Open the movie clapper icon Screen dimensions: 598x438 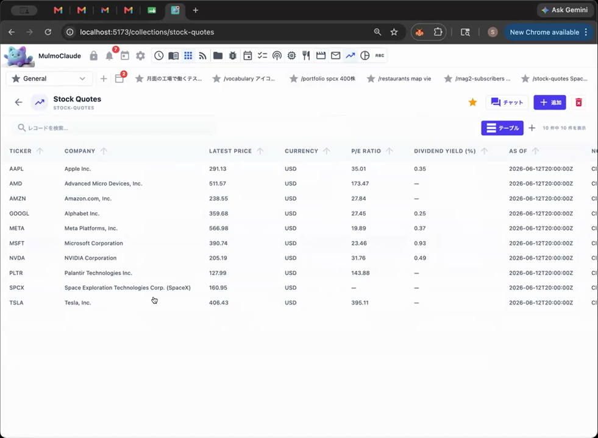pos(321,55)
